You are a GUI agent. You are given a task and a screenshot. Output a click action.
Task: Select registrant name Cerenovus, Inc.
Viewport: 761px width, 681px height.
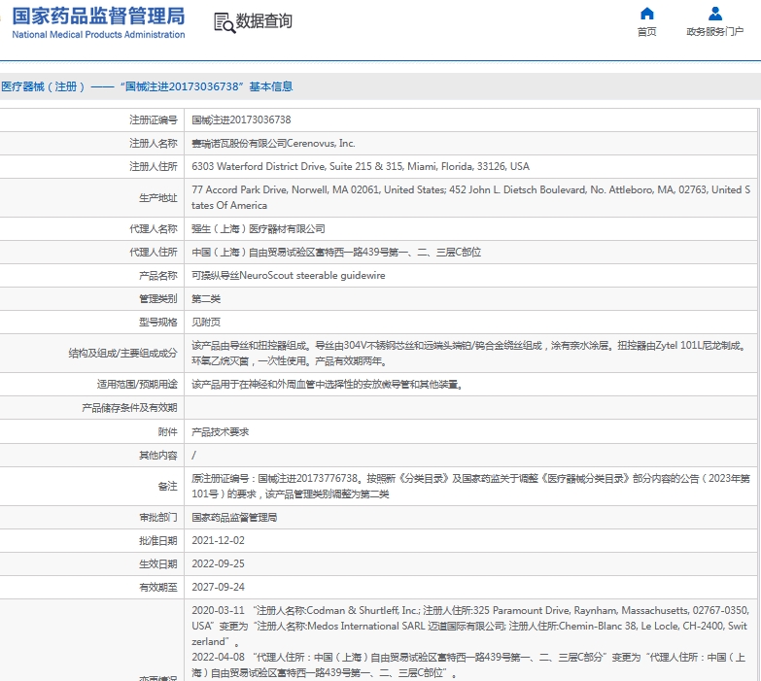tap(273, 143)
